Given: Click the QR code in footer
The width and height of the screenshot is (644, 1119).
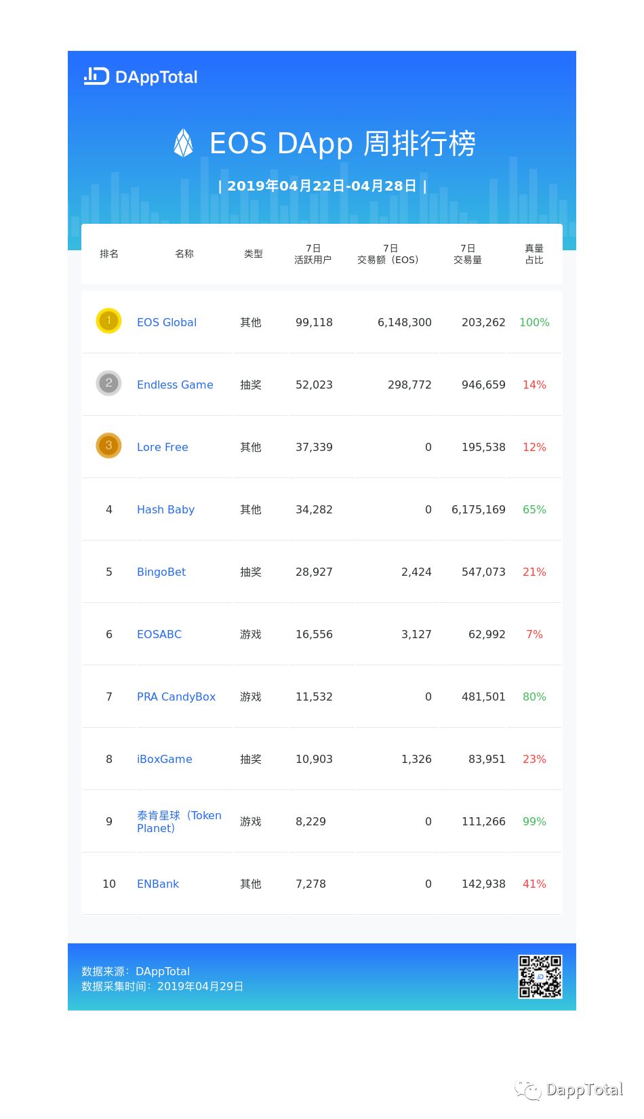Looking at the screenshot, I should pyautogui.click(x=540, y=977).
